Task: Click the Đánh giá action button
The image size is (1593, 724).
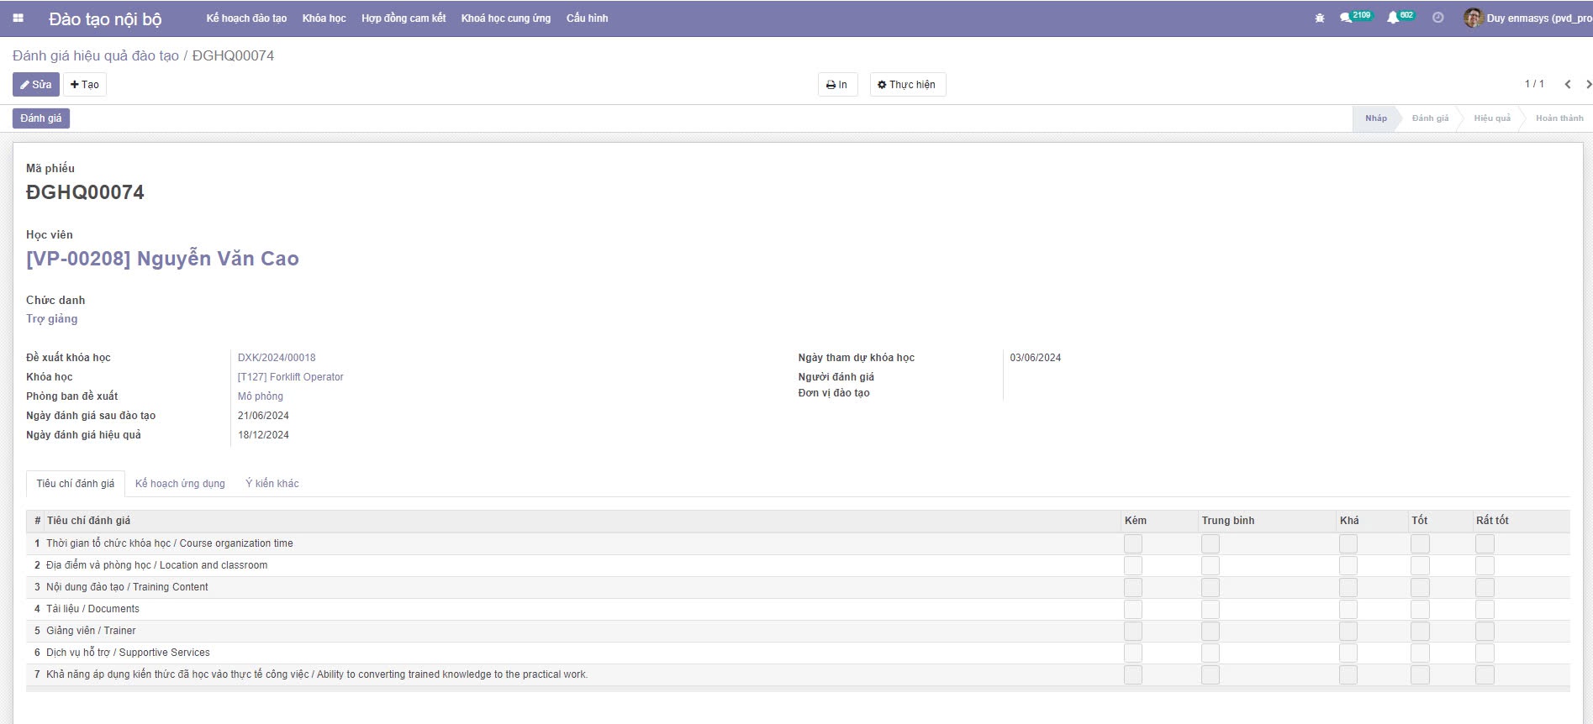Action: pyautogui.click(x=40, y=118)
